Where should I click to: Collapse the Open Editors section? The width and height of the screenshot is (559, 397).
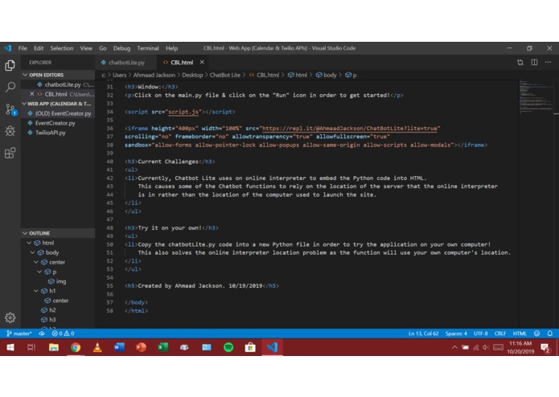pyautogui.click(x=25, y=75)
